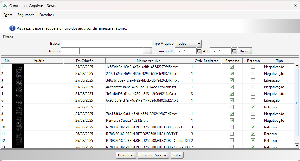Click the blue information icon
The image size is (300, 161).
coord(12,28)
